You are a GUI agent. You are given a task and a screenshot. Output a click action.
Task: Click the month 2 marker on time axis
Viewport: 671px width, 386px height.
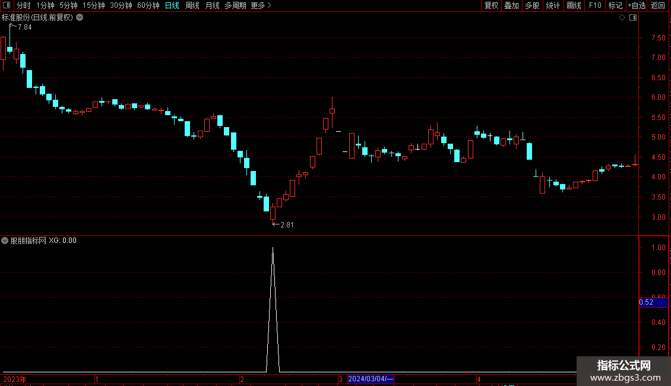242,379
